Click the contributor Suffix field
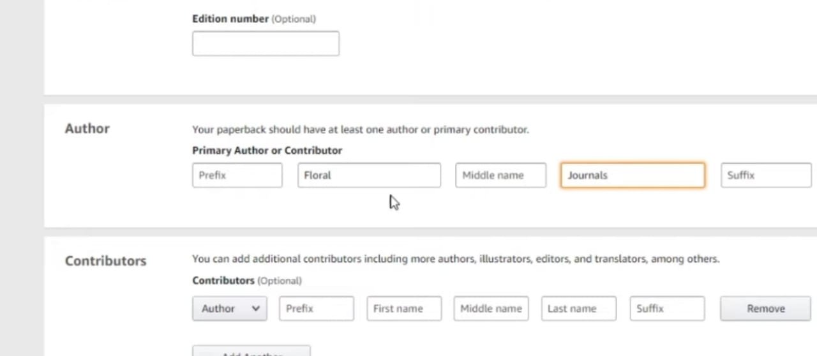This screenshot has width=817, height=356. click(x=666, y=309)
